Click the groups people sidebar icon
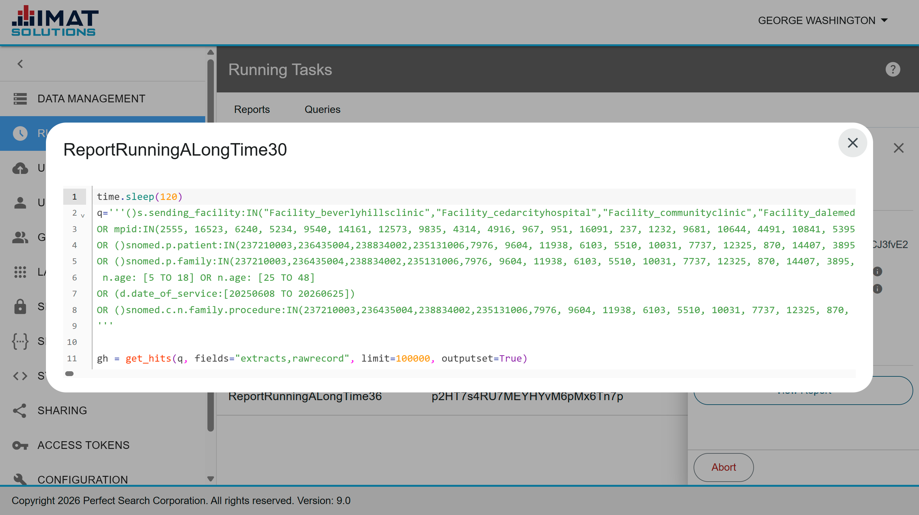This screenshot has width=919, height=515. point(20,237)
